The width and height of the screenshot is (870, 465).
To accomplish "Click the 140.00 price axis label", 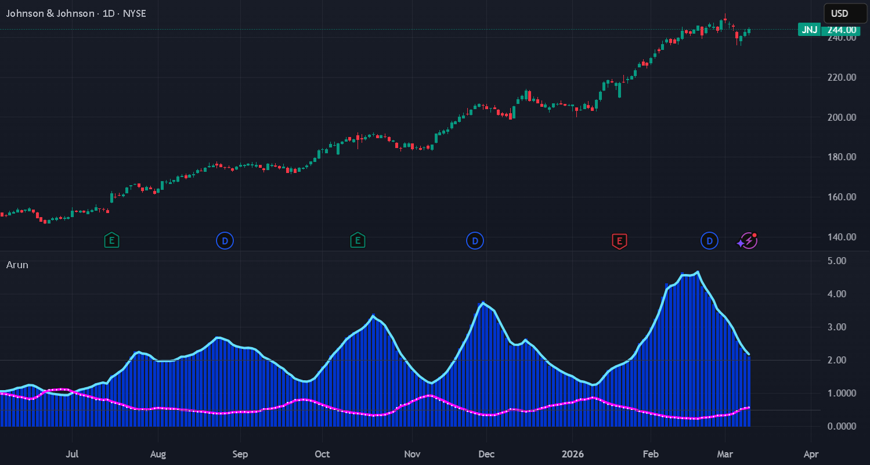I will click(843, 237).
